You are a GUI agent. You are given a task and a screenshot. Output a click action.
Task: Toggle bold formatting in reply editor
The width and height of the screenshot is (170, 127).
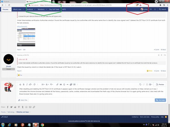click(x=24, y=84)
